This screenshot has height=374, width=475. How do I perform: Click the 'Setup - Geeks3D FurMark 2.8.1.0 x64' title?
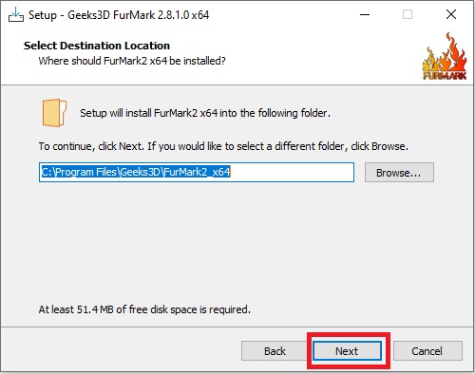(x=119, y=15)
